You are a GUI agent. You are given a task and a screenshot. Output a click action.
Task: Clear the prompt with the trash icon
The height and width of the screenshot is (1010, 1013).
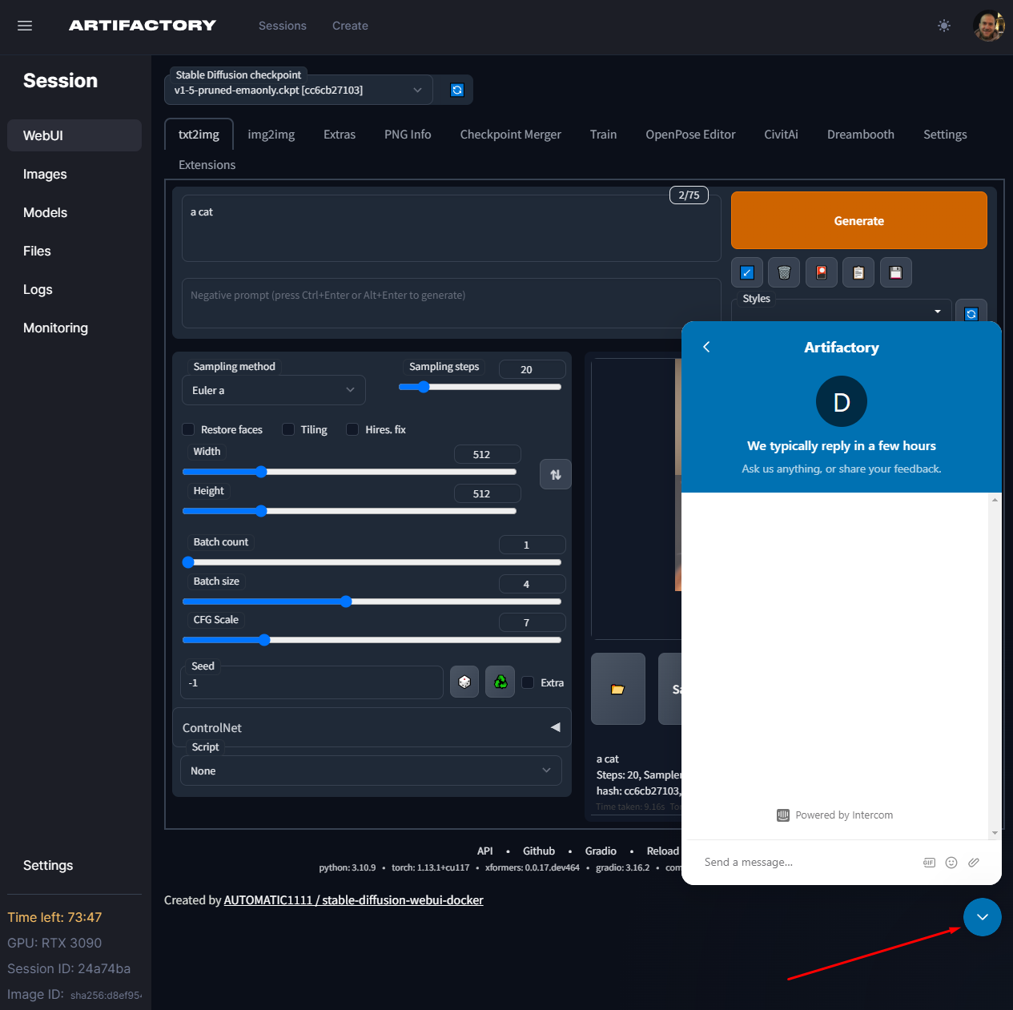pyautogui.click(x=784, y=272)
